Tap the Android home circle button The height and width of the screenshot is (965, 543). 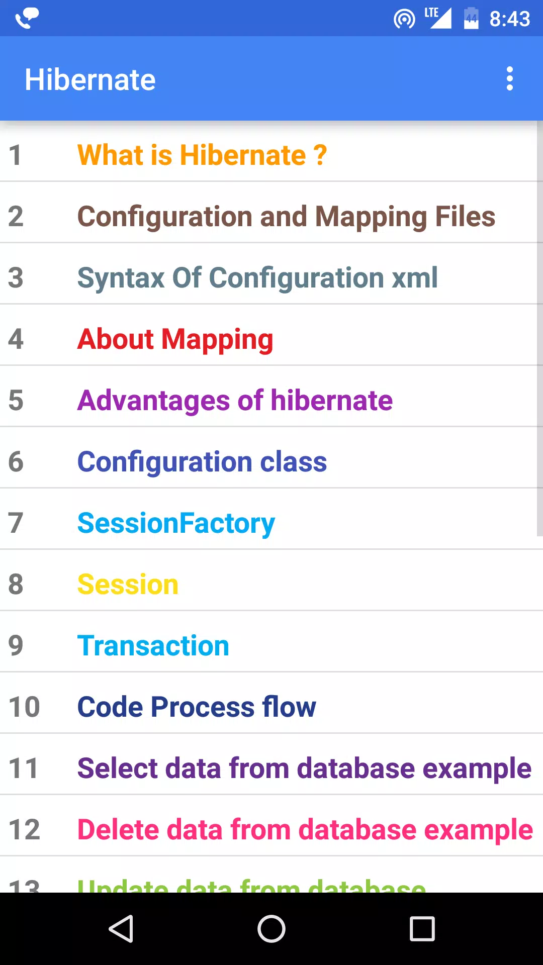click(x=271, y=928)
